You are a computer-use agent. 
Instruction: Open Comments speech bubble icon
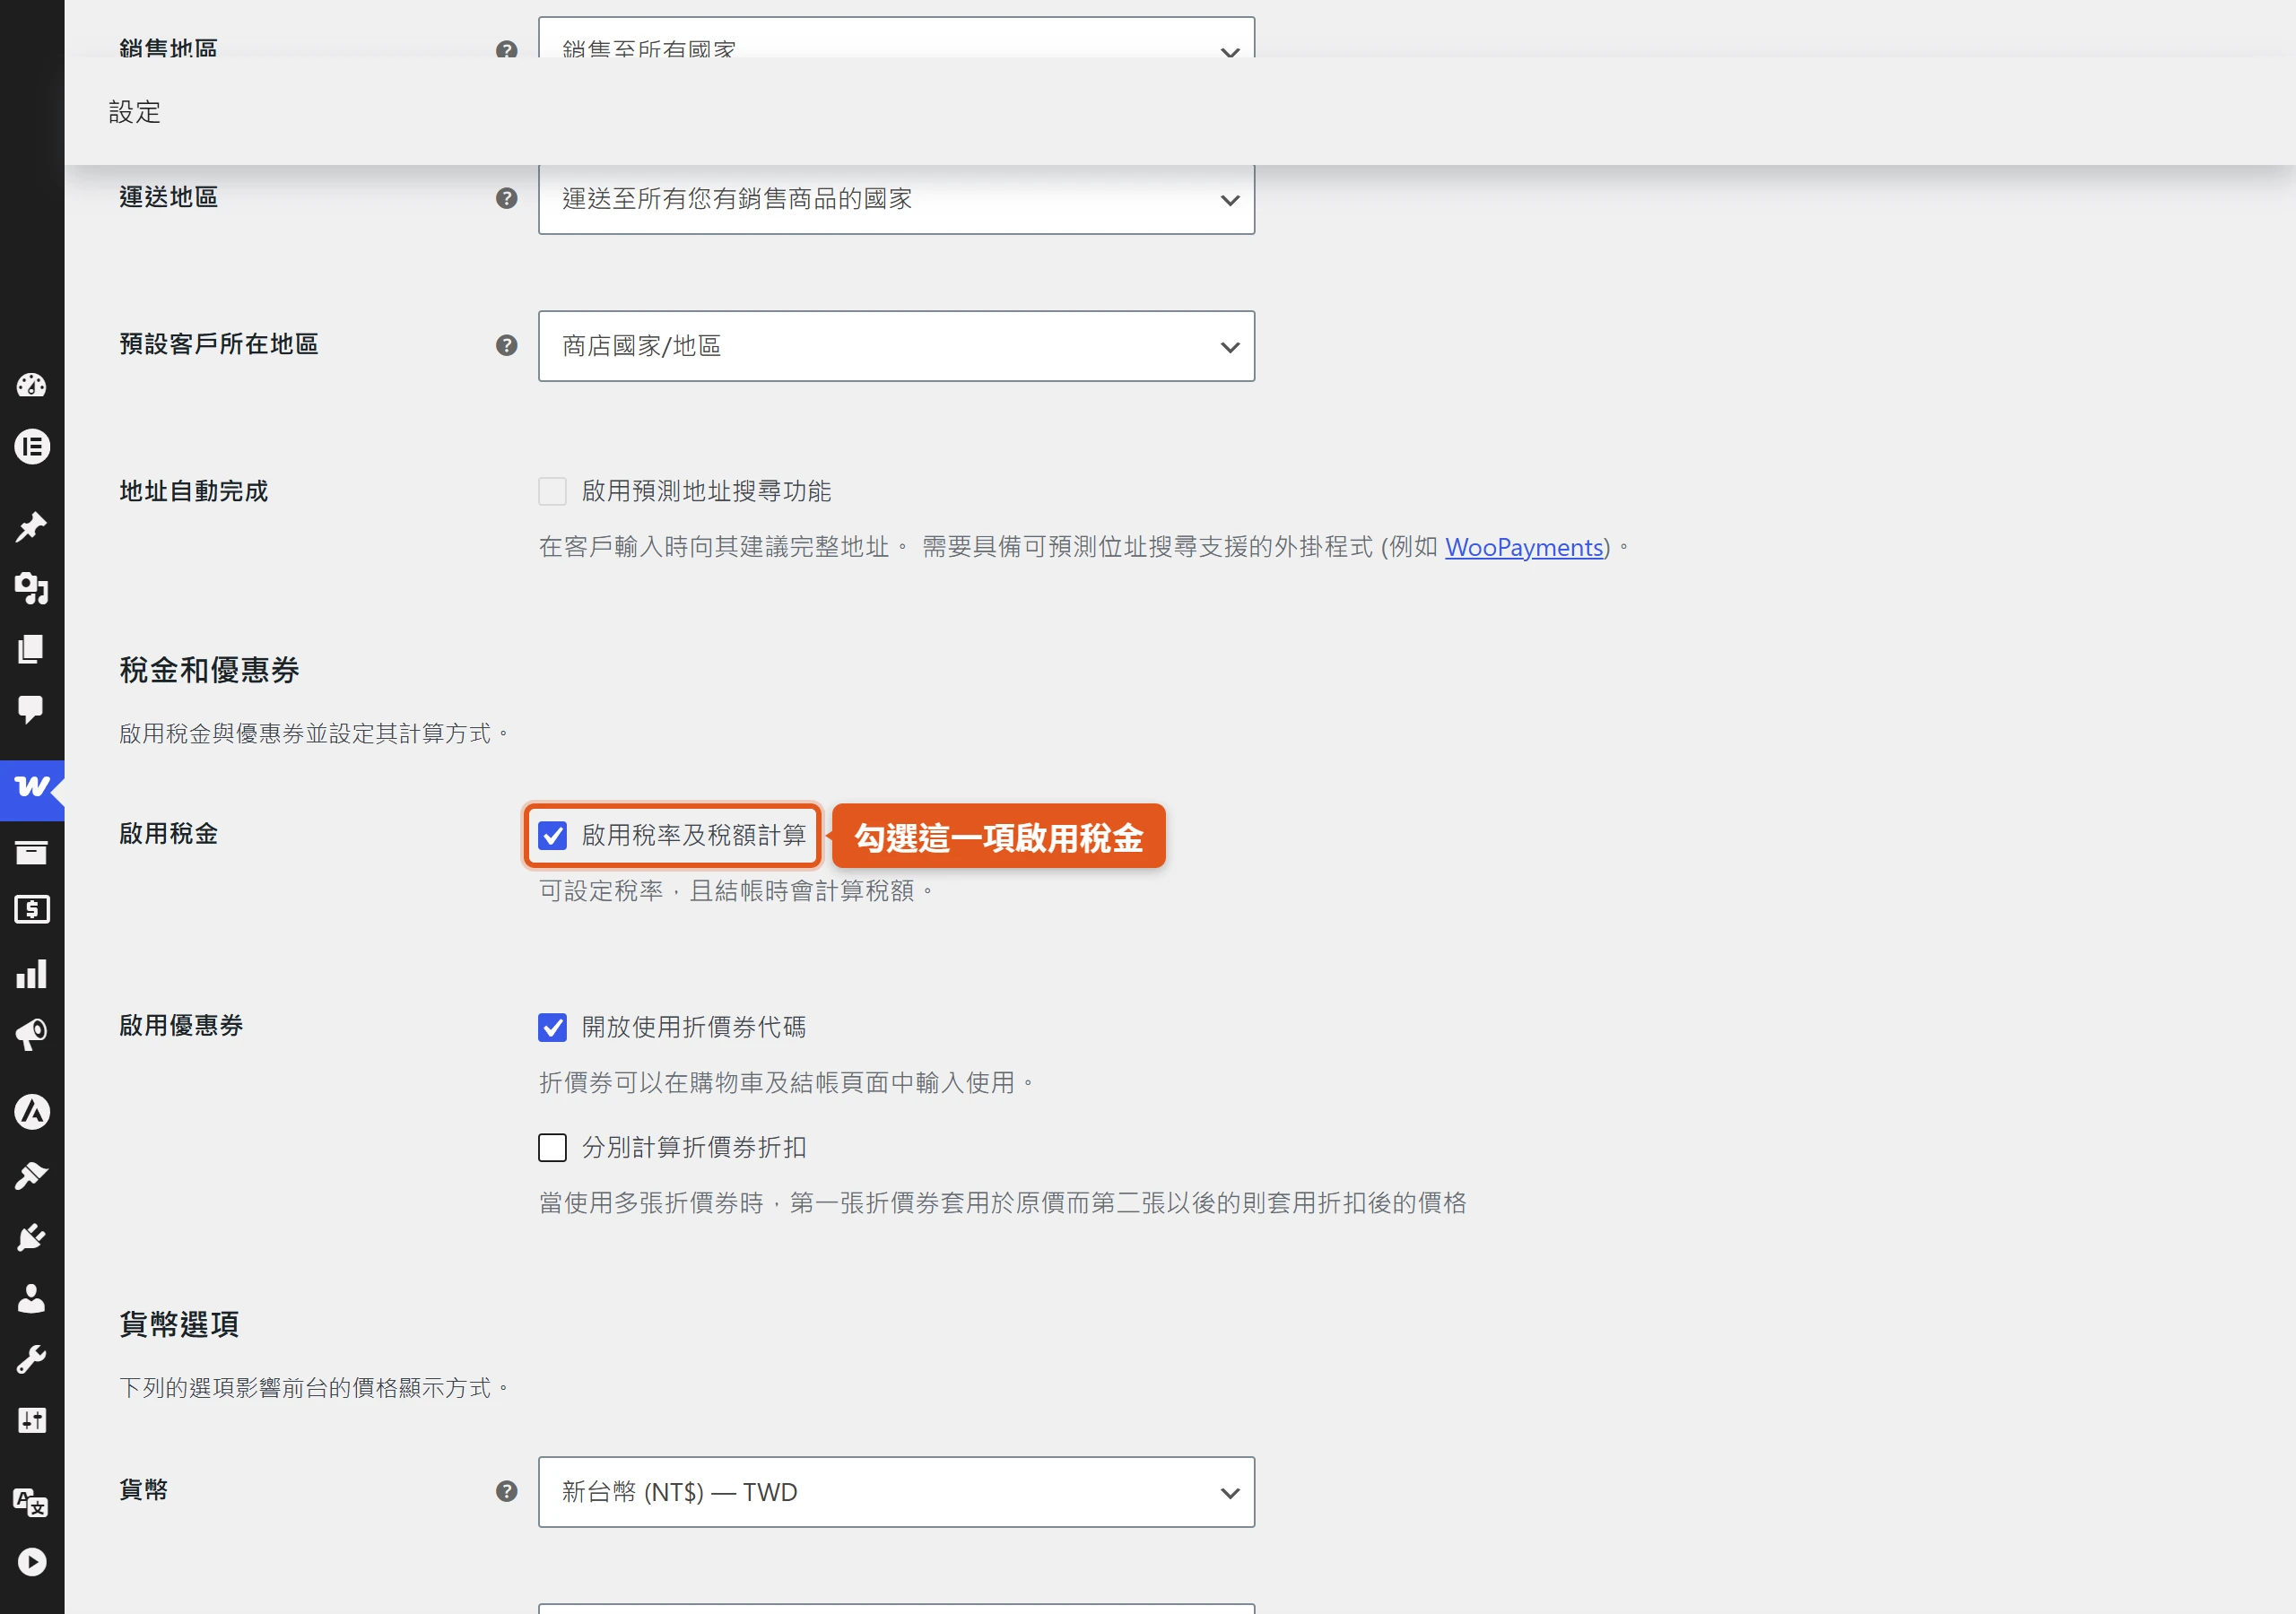[31, 710]
